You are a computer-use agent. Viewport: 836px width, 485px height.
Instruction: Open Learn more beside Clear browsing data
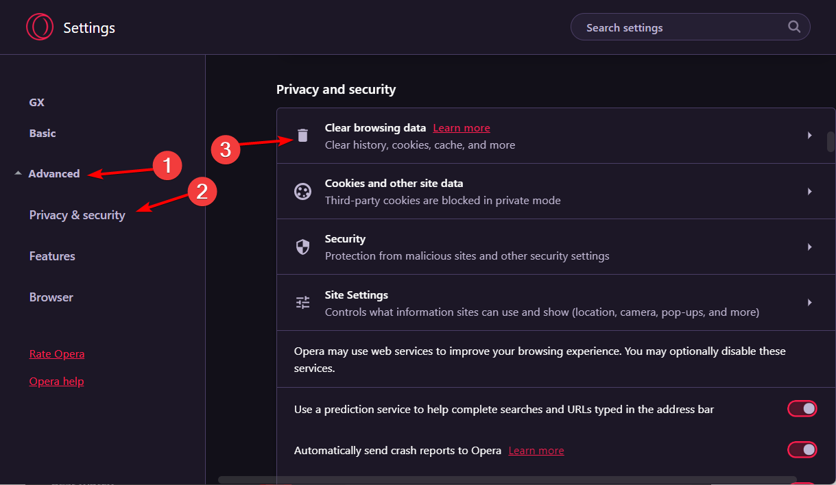(462, 128)
